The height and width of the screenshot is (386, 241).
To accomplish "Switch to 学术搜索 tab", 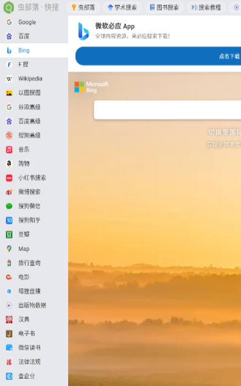I will click(x=122, y=7).
